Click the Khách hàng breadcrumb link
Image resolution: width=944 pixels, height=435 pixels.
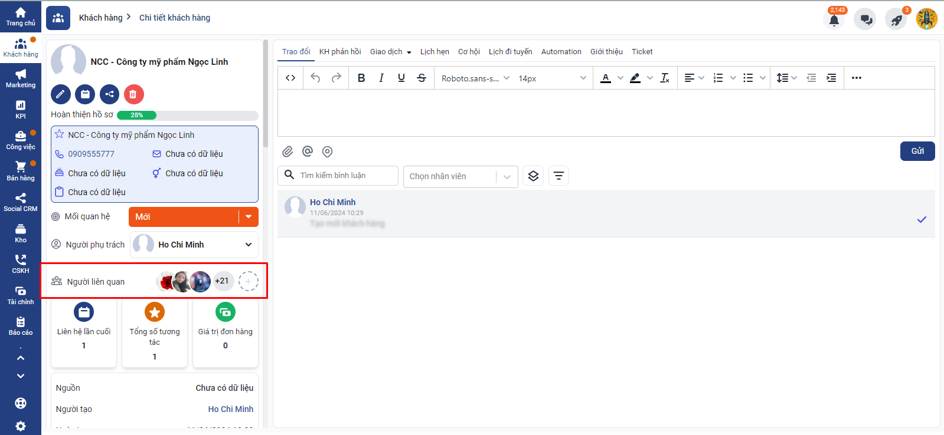pyautogui.click(x=101, y=18)
